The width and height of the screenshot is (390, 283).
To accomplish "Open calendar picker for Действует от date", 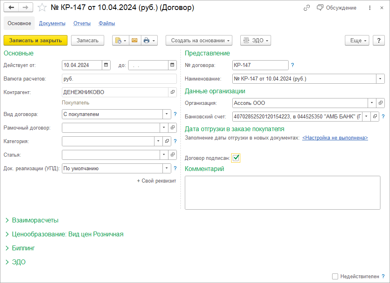I will (x=106, y=65).
